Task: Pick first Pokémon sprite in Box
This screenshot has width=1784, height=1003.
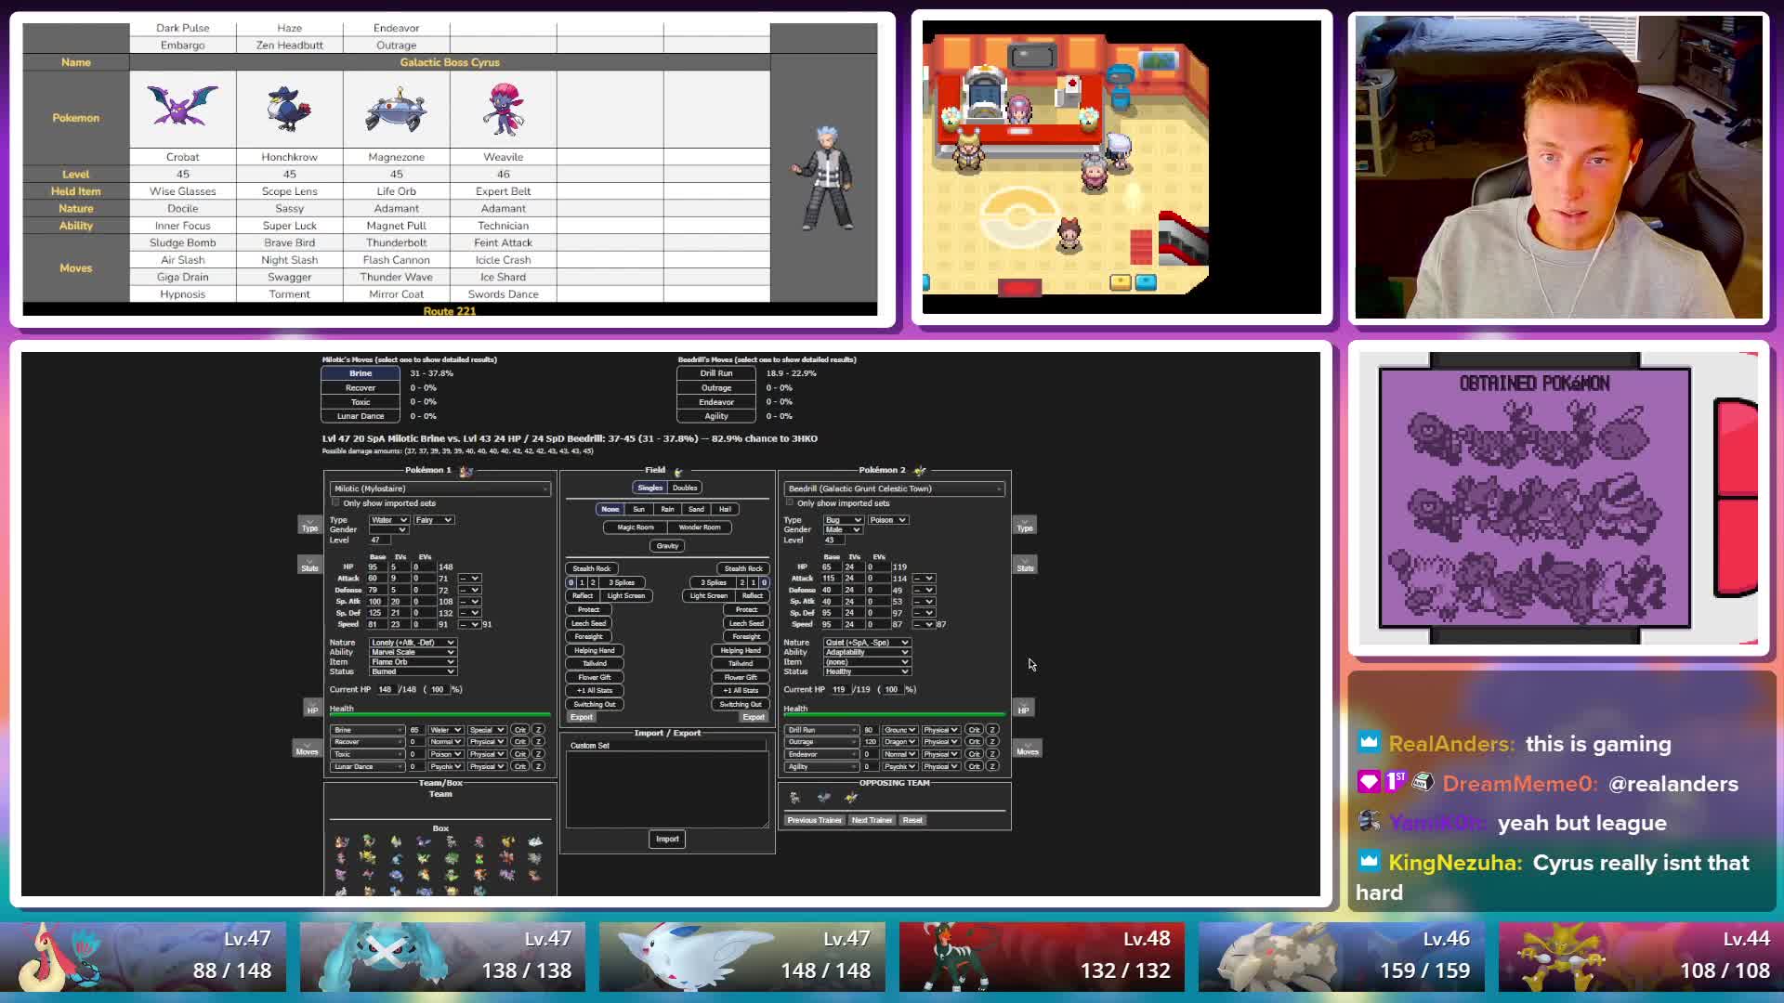Action: [342, 841]
